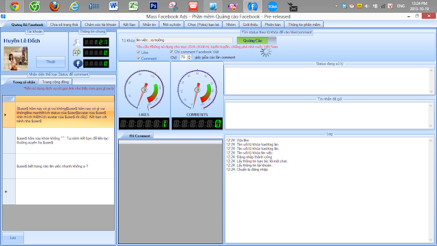This screenshot has height=246, width=437.
Task: Select the 'tìm việc nhanh' template row
Action: (59, 166)
